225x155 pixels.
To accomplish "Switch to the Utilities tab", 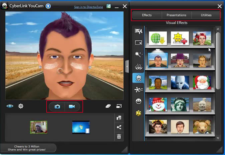I will pos(206,15).
